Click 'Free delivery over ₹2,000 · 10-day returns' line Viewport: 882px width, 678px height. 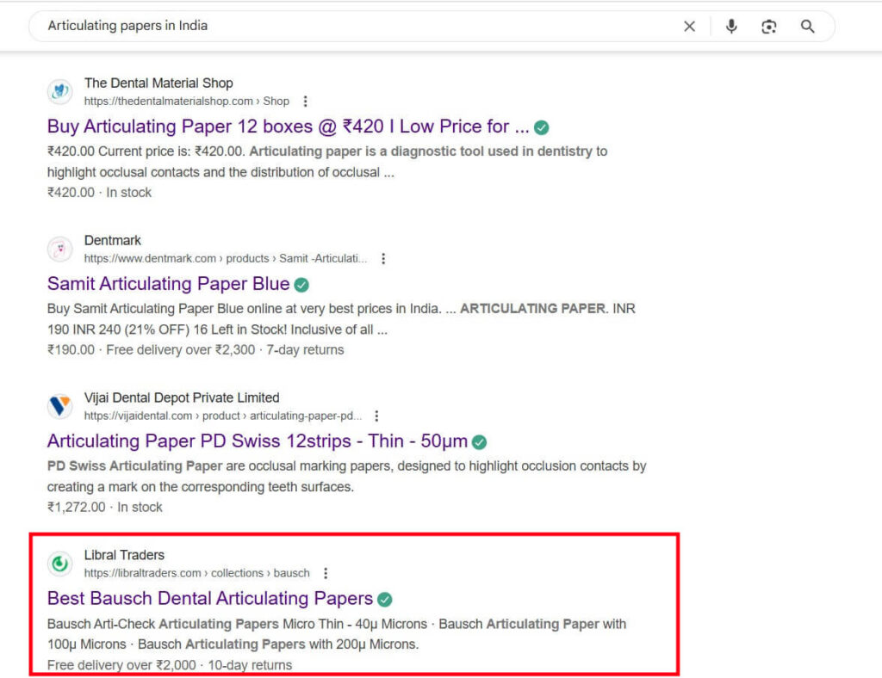[170, 665]
